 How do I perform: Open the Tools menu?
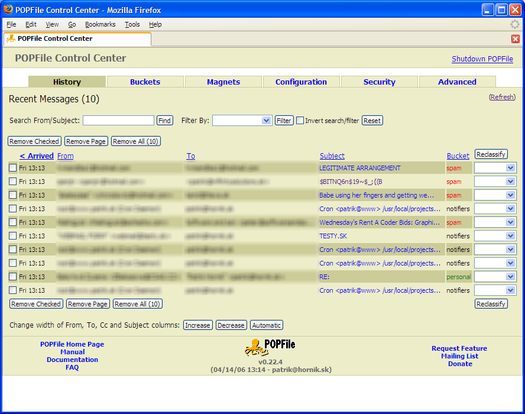tap(132, 24)
